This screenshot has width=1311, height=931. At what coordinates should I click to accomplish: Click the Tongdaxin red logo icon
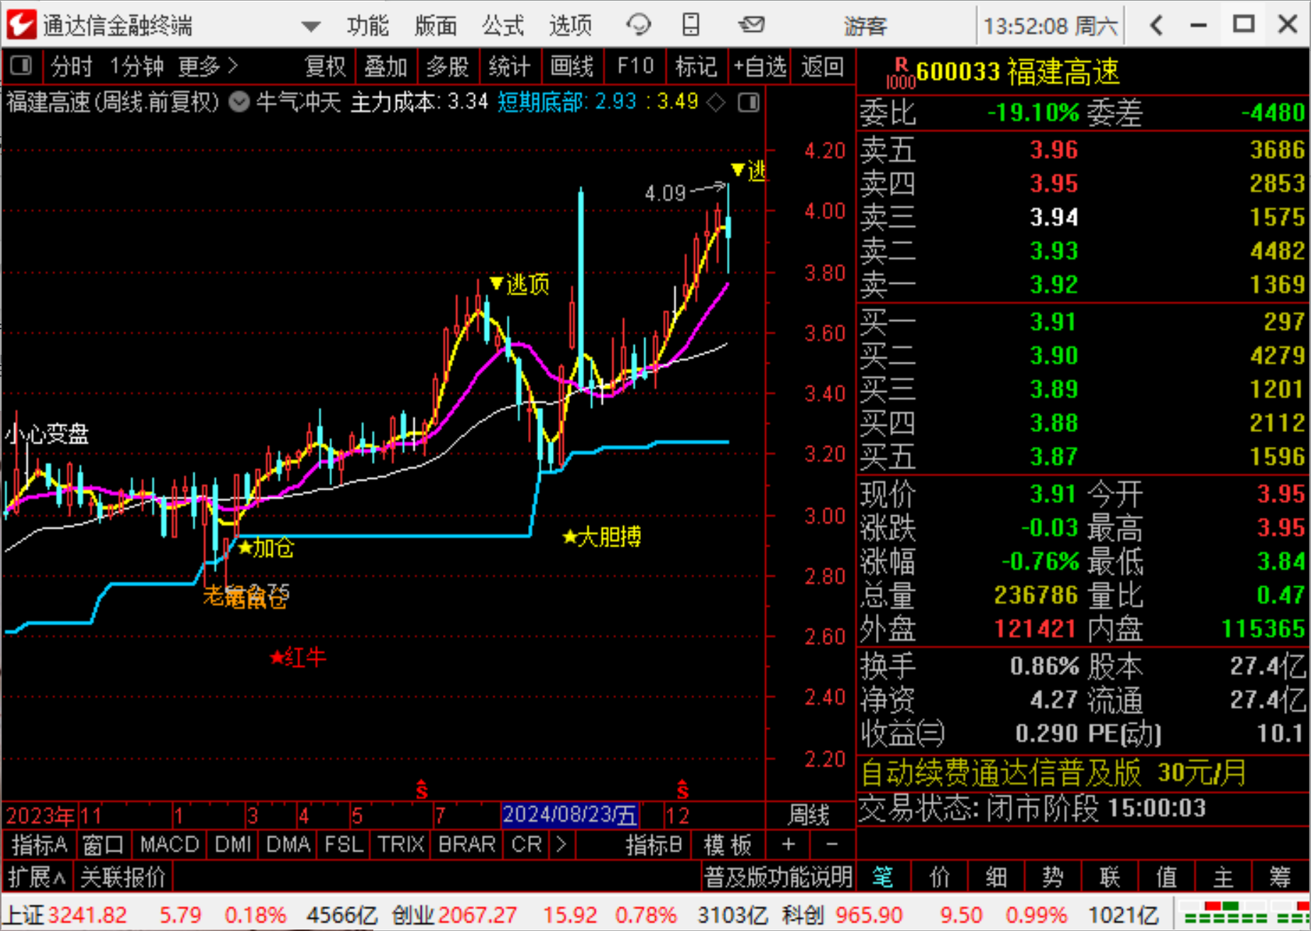(x=21, y=26)
